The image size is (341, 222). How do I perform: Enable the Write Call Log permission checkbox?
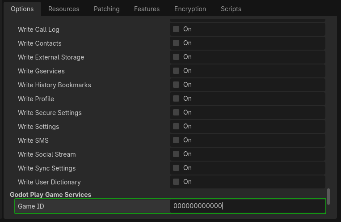click(x=176, y=29)
